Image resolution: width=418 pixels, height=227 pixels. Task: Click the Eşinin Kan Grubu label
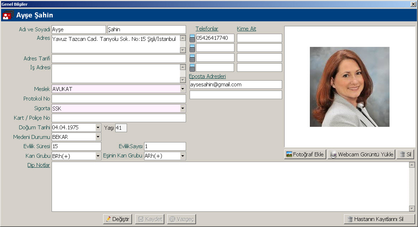pos(123,156)
